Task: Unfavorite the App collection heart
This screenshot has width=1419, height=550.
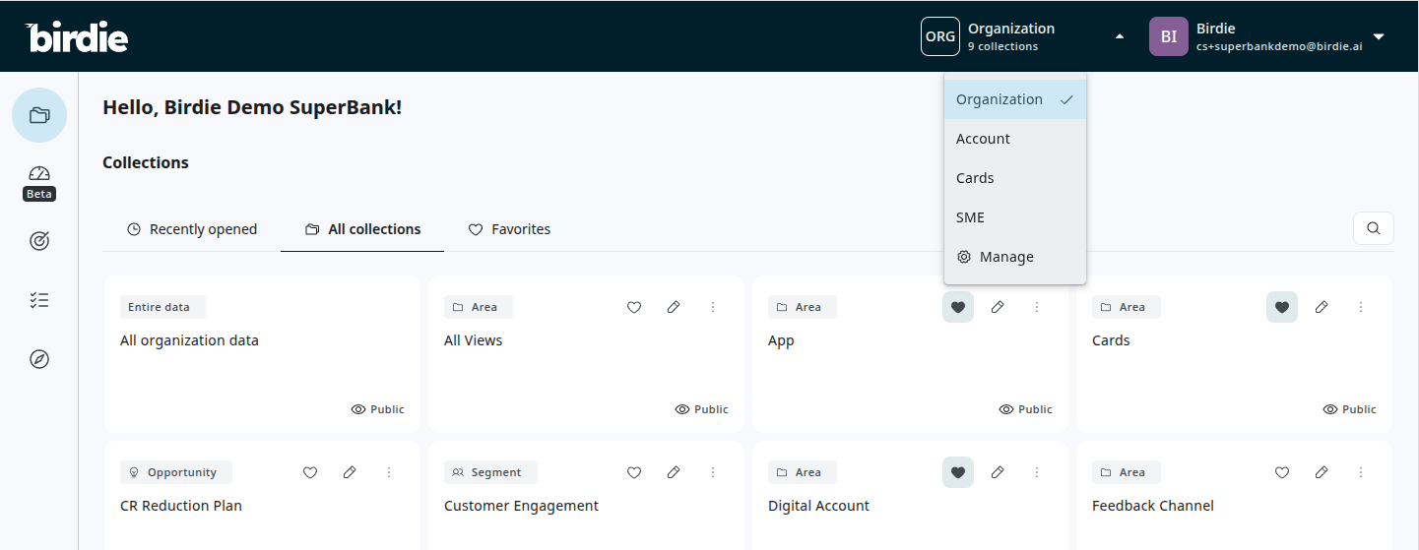Action: click(957, 307)
